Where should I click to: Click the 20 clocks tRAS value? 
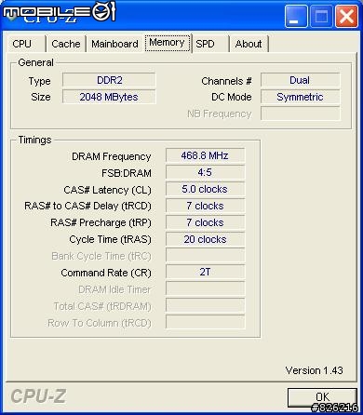coord(205,239)
